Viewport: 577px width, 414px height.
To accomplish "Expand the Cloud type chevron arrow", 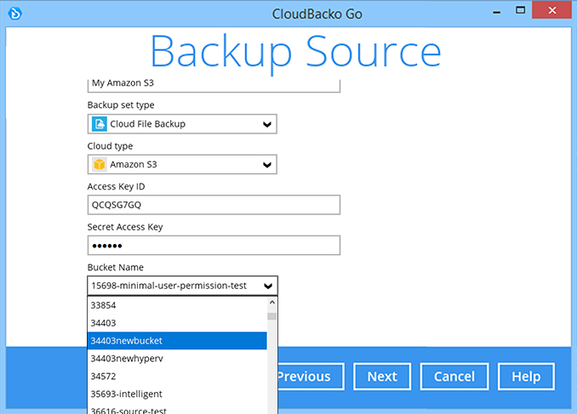I will 267,165.
